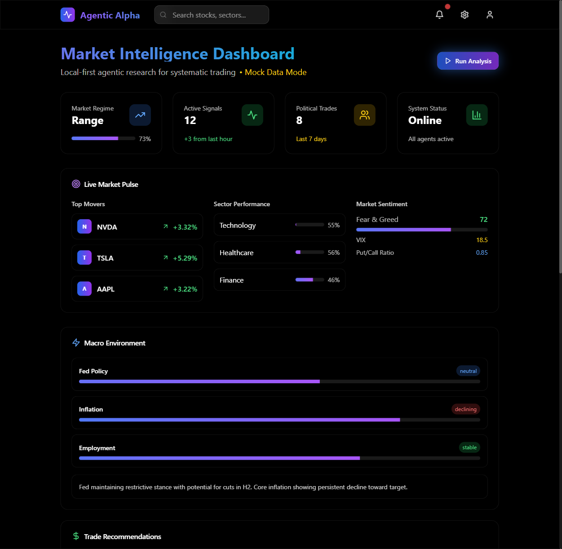
Task: Open the notifications bell
Action: [439, 15]
